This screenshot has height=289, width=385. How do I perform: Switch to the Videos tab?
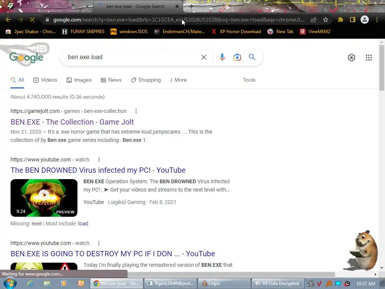coord(45,80)
